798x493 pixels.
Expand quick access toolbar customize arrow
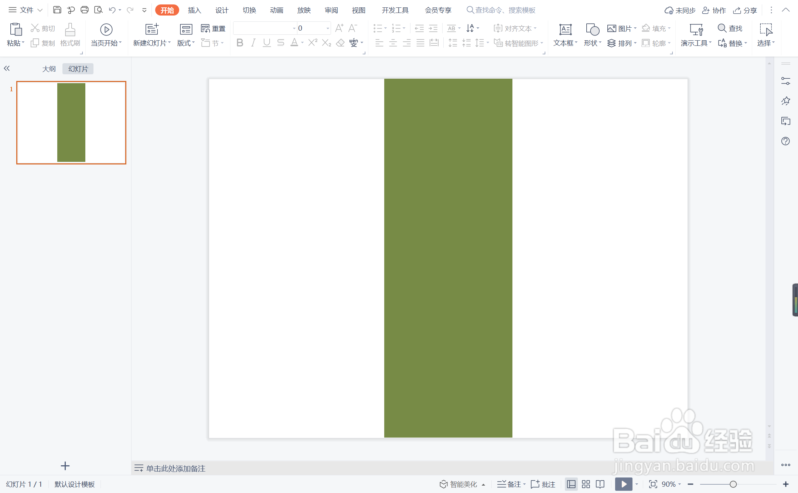click(x=144, y=10)
